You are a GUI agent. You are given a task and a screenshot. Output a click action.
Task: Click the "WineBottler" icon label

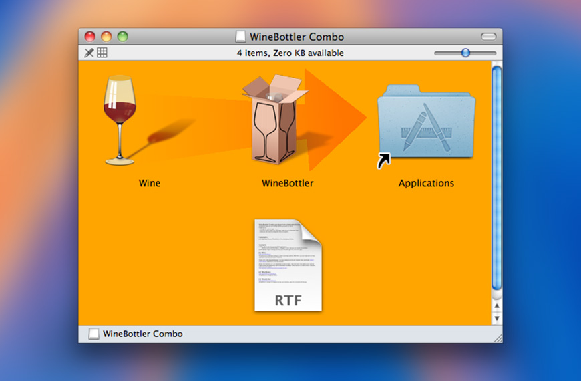pos(288,183)
